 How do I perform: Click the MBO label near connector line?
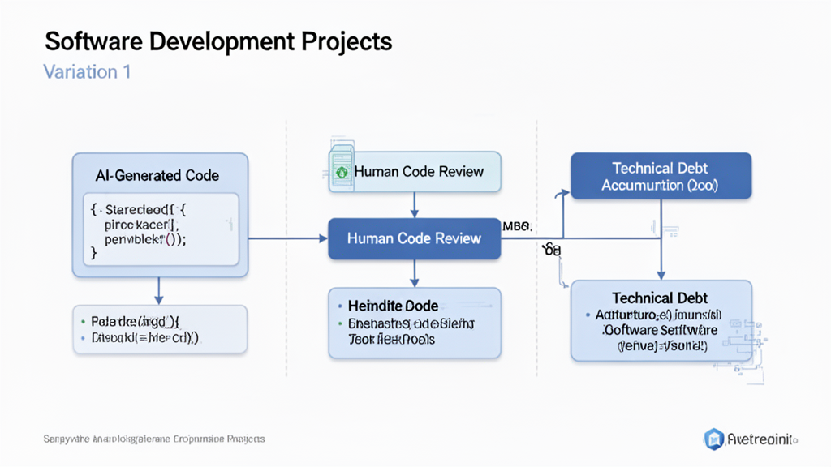(516, 227)
